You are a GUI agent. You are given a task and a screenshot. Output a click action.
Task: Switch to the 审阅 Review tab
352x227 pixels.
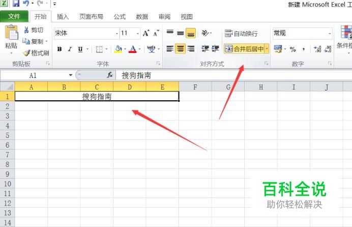point(164,17)
